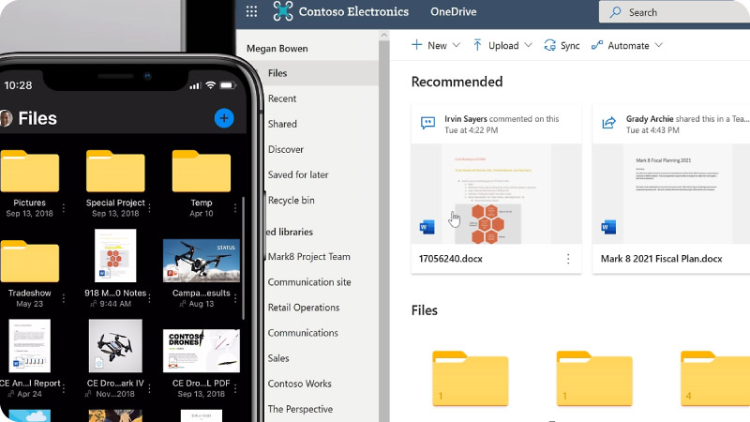Click Mark 8 2021 Fiscal Plan.docx name
The height and width of the screenshot is (422, 750).
[662, 259]
